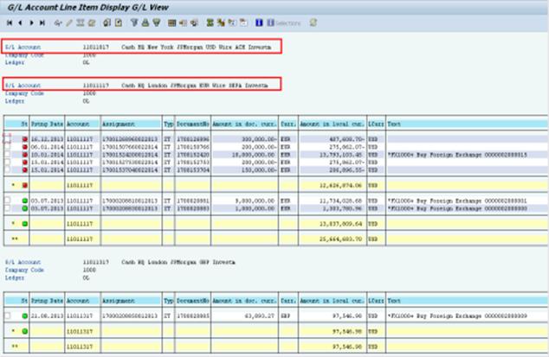Screen dimensions: 549x357
Task: Click the 10,000,000.00 document amount
Action: point(253,155)
